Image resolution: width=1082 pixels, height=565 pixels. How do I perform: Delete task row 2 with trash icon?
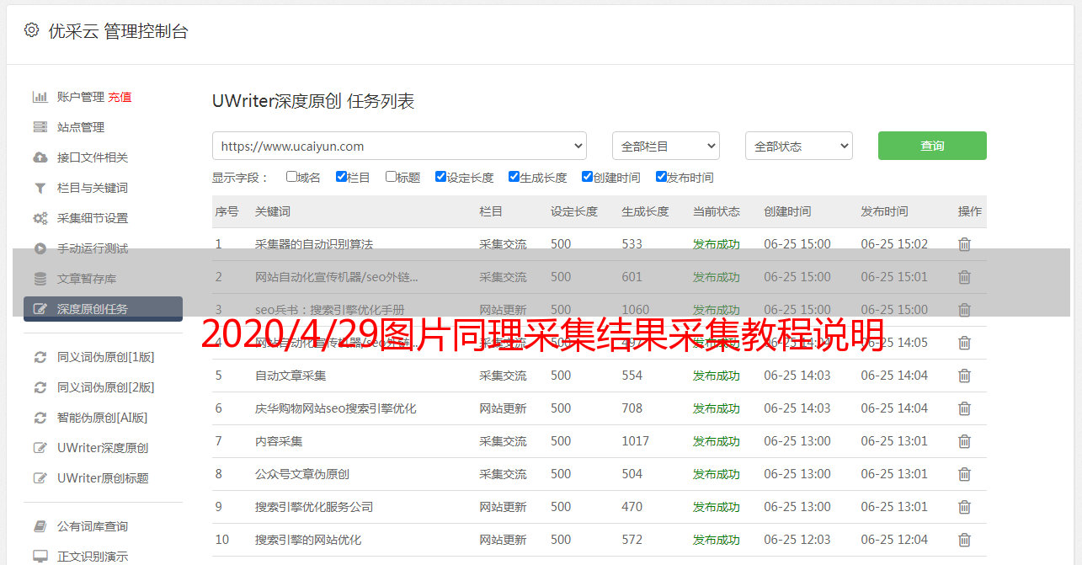(964, 277)
